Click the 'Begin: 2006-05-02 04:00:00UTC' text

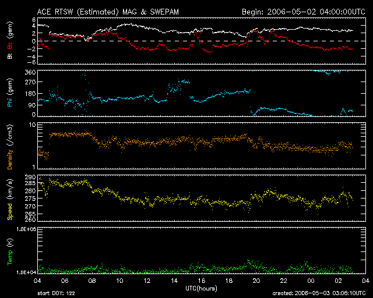(304, 12)
